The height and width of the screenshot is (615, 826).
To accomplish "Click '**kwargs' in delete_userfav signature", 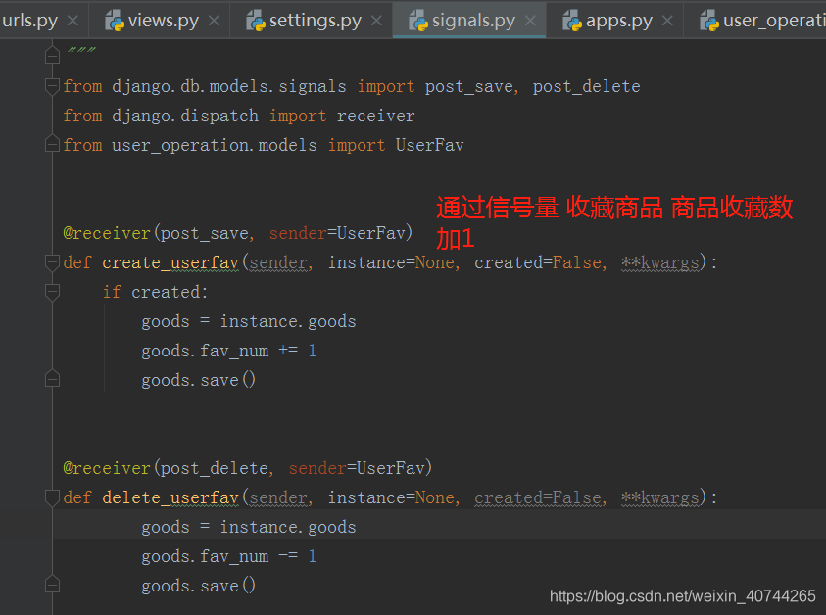I will click(x=659, y=497).
